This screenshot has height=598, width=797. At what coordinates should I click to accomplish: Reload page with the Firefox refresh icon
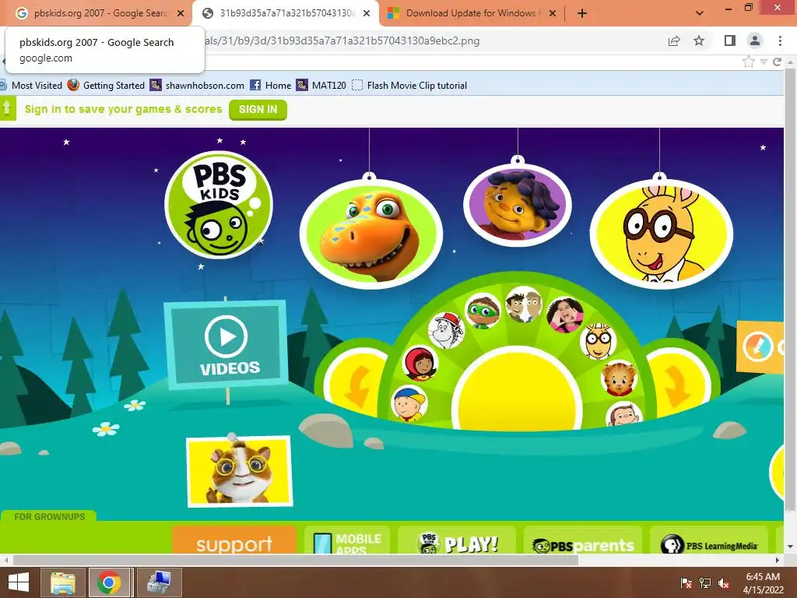click(778, 62)
